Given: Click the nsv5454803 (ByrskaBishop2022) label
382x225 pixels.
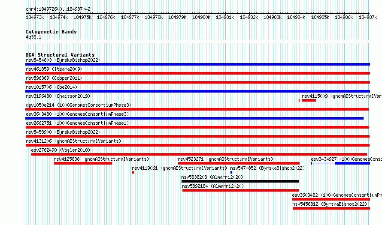Looking at the screenshot, I should [x=63, y=60].
